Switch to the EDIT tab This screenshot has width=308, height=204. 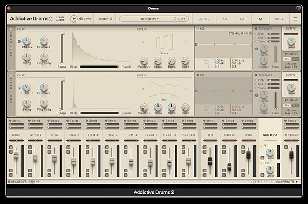pyautogui.click(x=243, y=19)
